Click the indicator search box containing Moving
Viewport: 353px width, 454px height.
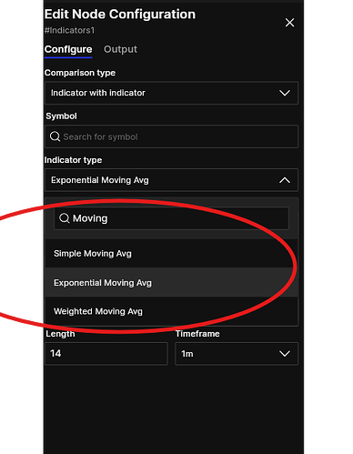[x=172, y=218]
